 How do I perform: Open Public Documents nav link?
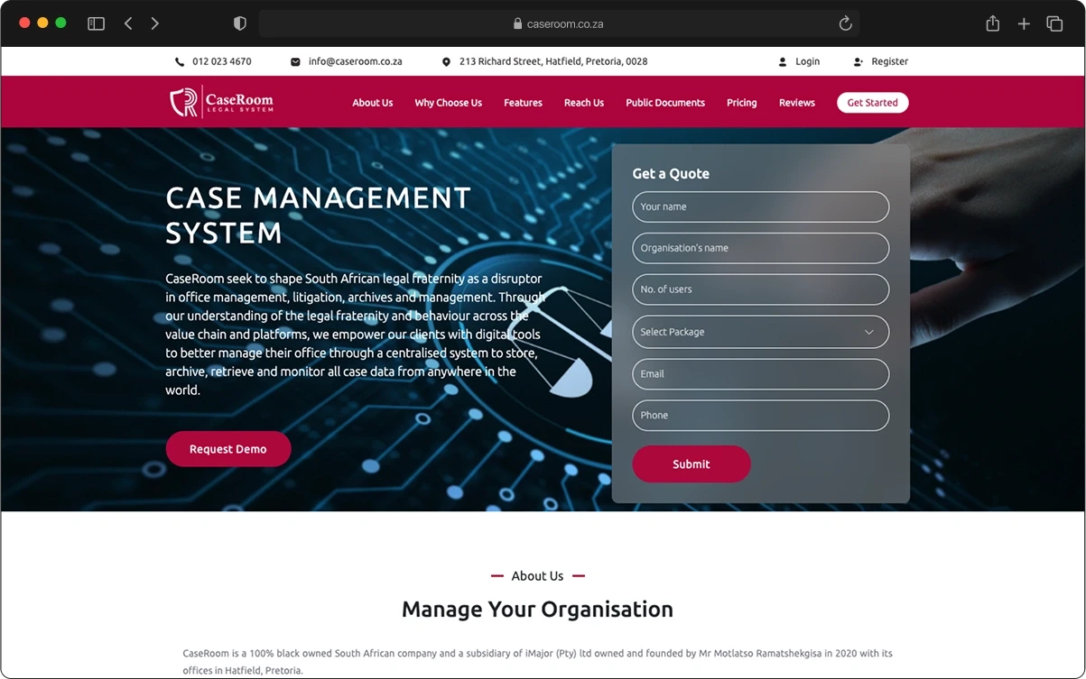pos(665,103)
